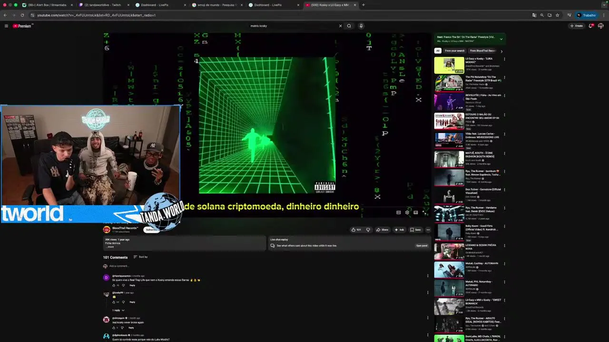Share the video

(x=382, y=230)
